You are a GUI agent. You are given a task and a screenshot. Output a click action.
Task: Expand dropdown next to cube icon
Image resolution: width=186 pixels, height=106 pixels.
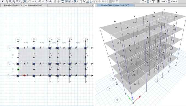(77, 1)
